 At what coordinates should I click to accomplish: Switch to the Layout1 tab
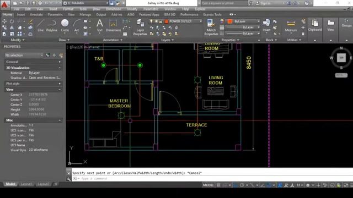(26, 184)
